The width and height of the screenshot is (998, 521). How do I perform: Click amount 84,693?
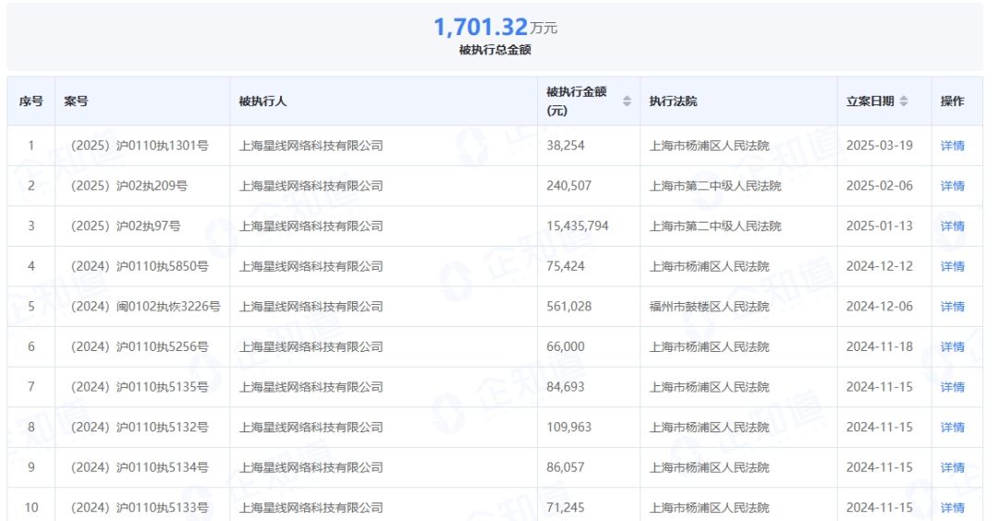tap(566, 387)
